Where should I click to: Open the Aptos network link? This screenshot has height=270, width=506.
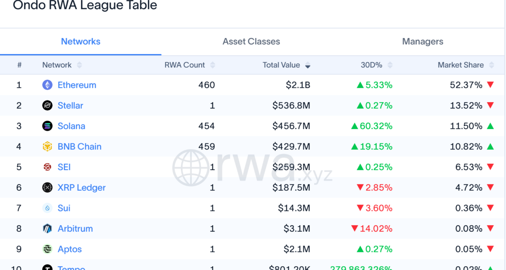click(70, 249)
